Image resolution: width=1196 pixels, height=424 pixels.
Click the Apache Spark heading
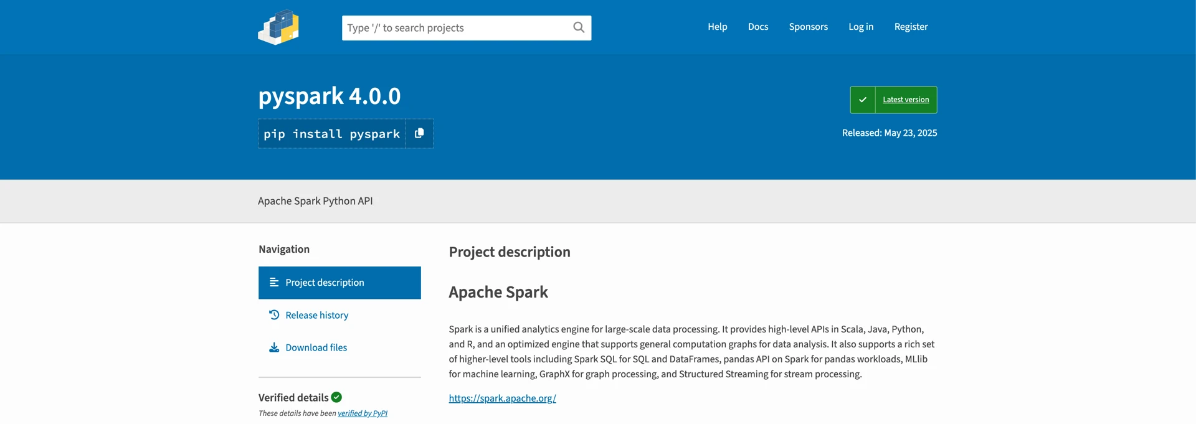coord(498,292)
